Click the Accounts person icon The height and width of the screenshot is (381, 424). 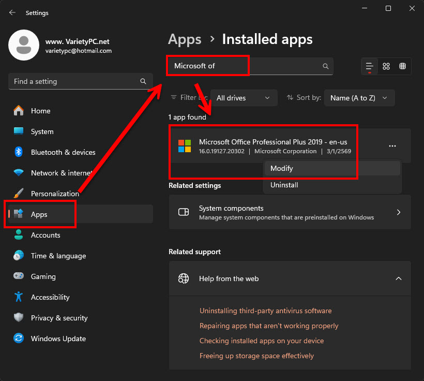tap(19, 235)
